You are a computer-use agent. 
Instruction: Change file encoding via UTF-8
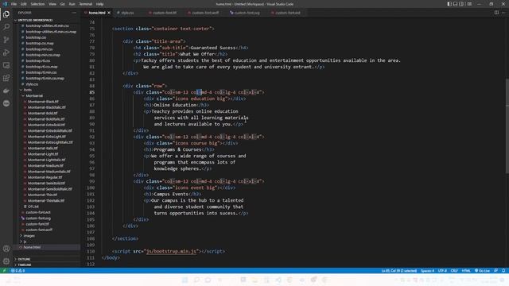442,270
